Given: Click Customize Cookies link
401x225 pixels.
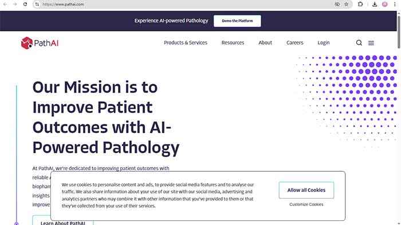Looking at the screenshot, I should 306,204.
